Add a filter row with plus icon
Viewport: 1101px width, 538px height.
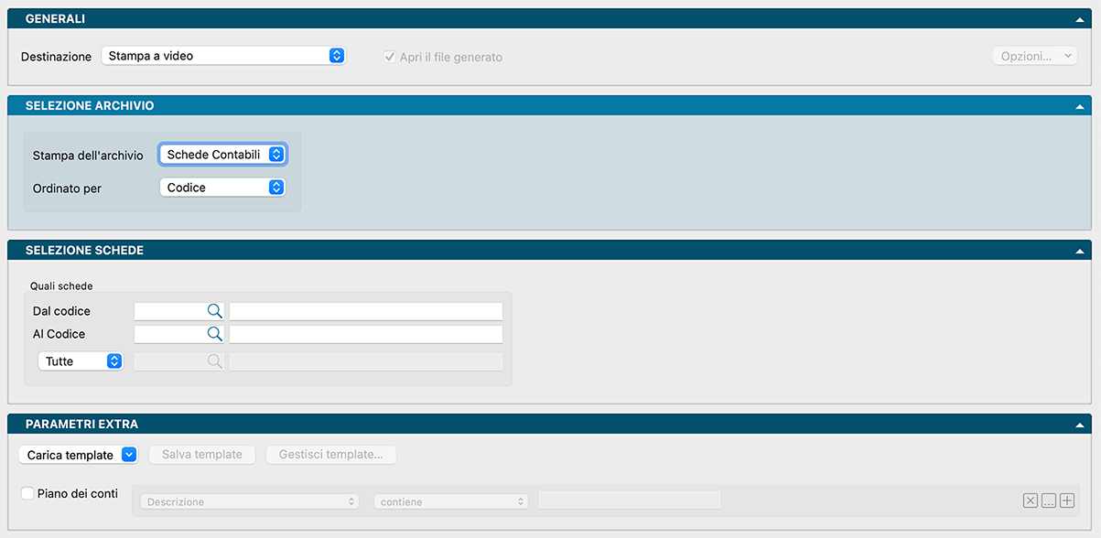(1066, 500)
